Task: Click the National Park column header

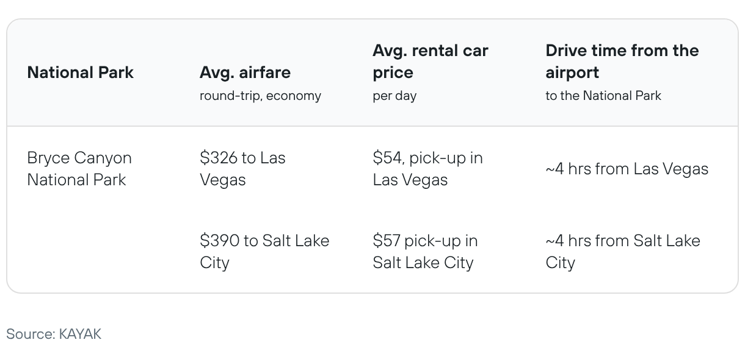Action: point(80,73)
